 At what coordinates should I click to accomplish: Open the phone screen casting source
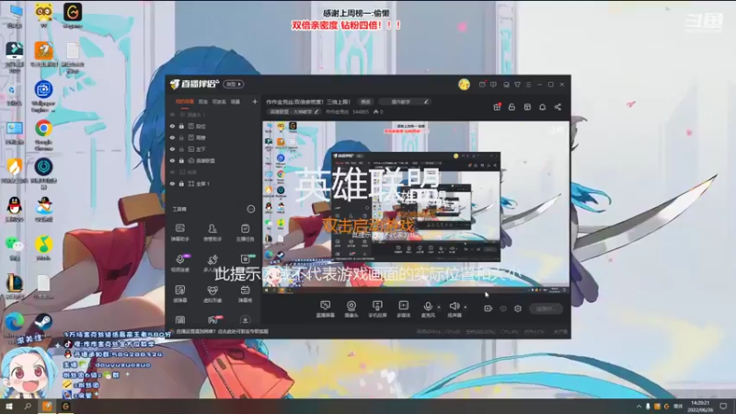[377, 309]
